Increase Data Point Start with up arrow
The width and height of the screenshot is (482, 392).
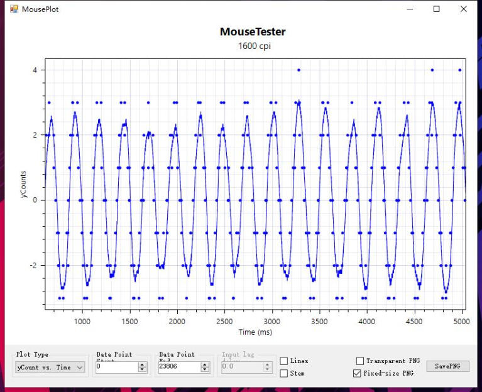click(143, 365)
